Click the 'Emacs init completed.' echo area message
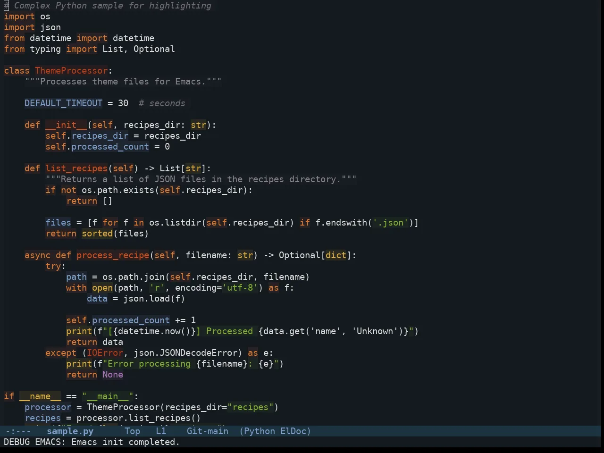Viewport: 604px width, 453px height. (126, 442)
